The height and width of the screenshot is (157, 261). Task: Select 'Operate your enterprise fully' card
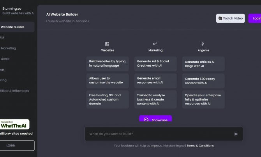coord(203,99)
